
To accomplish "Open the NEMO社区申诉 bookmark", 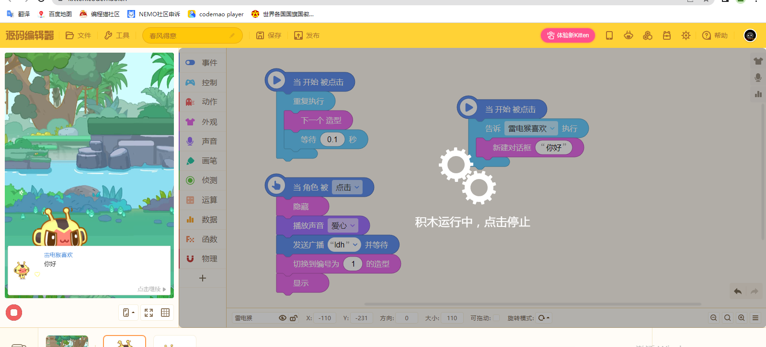I will [x=154, y=14].
